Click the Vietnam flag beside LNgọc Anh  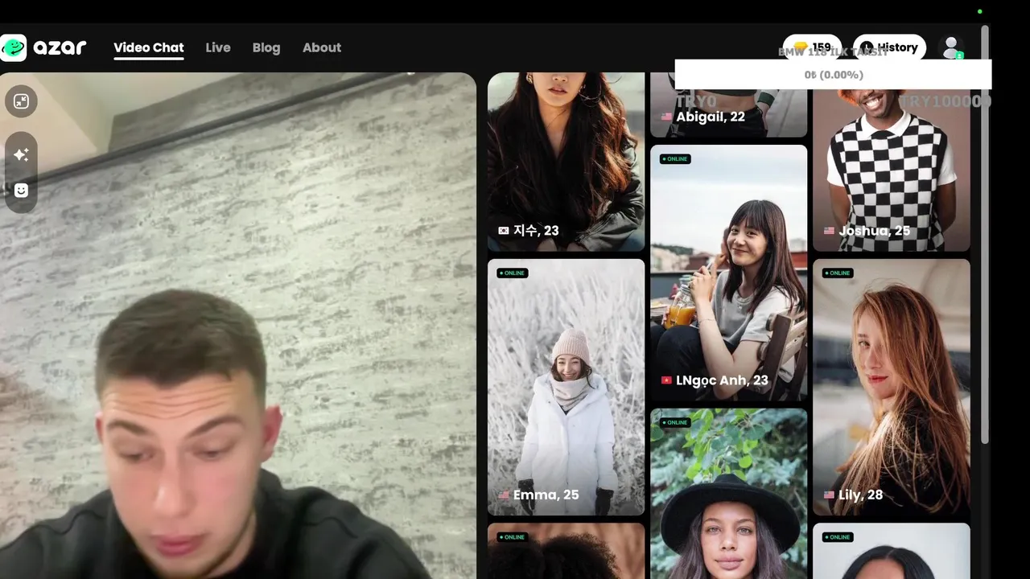tap(666, 380)
